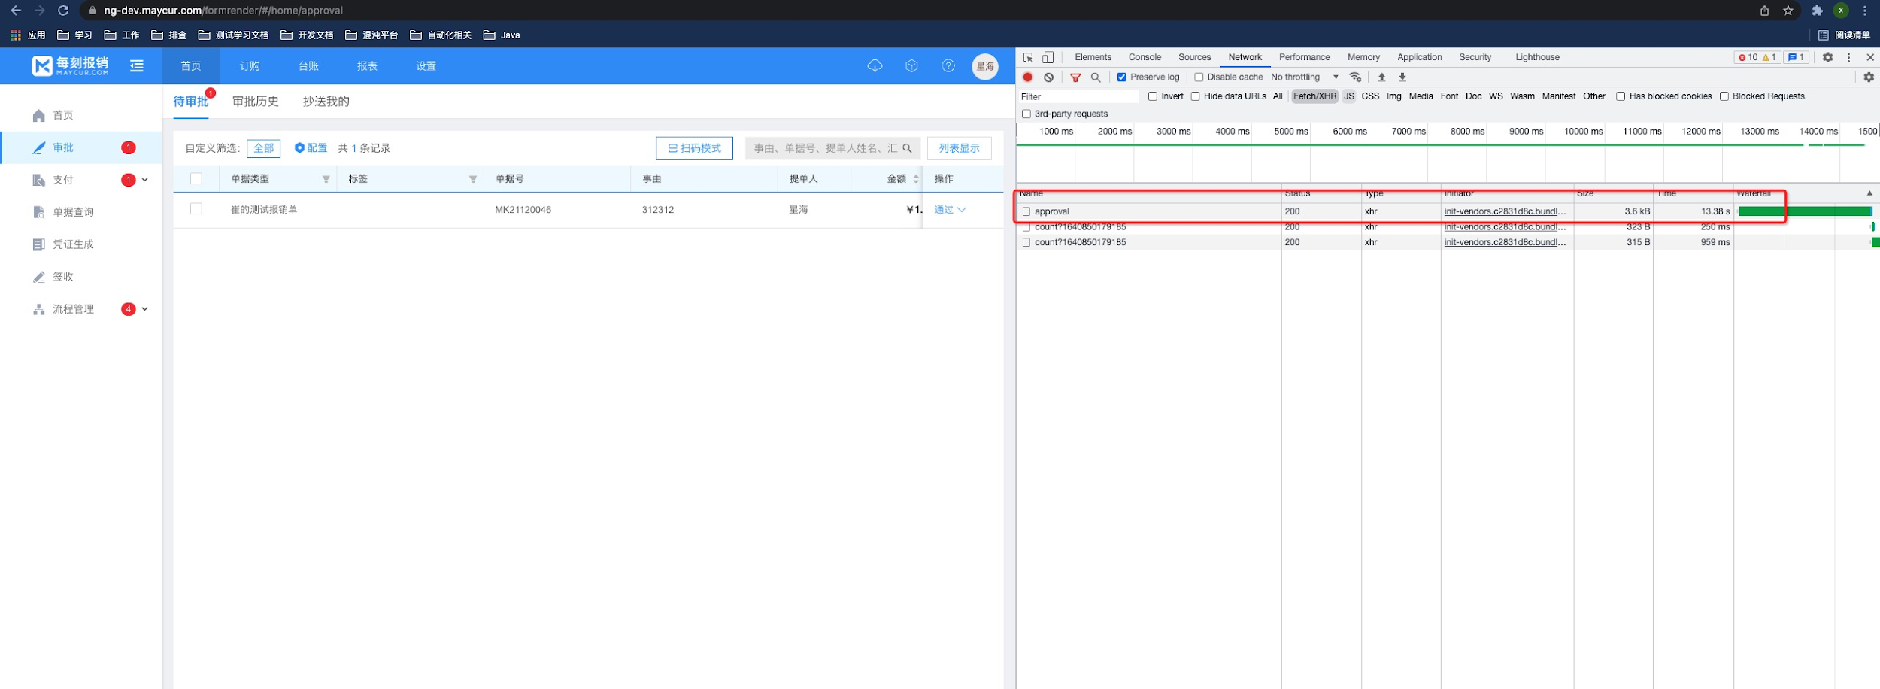This screenshot has height=689, width=1880.
Task: Switch to the 审批历史 tab
Action: tap(256, 102)
